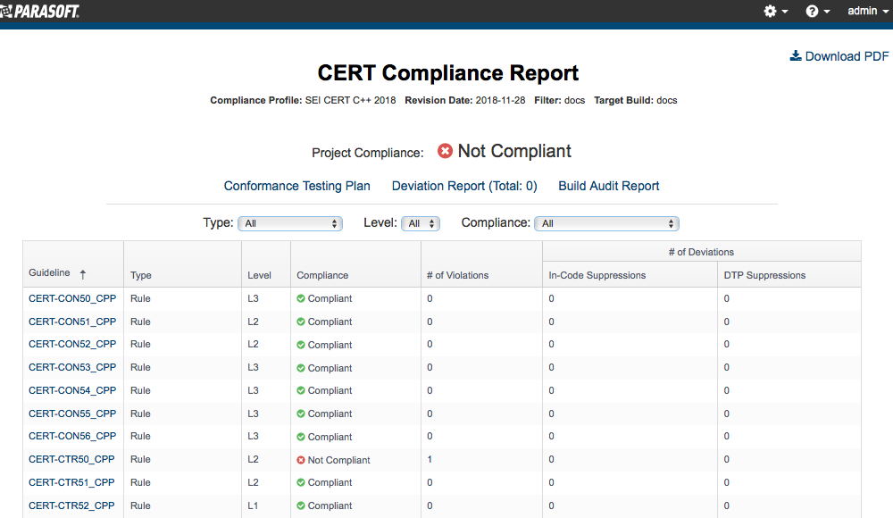Screen dimensions: 893x518
Task: Open the Conformance Testing Plan link
Action: [x=296, y=186]
